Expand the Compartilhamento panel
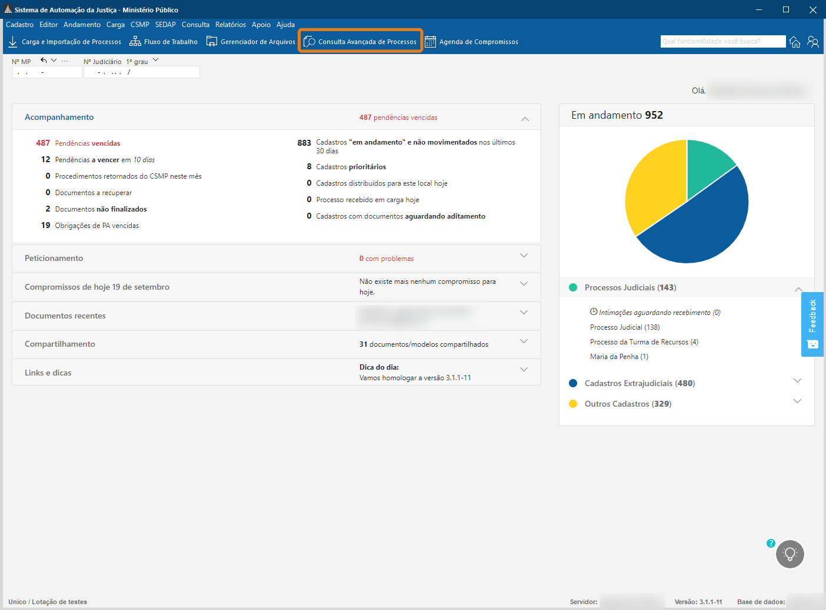 pos(524,341)
